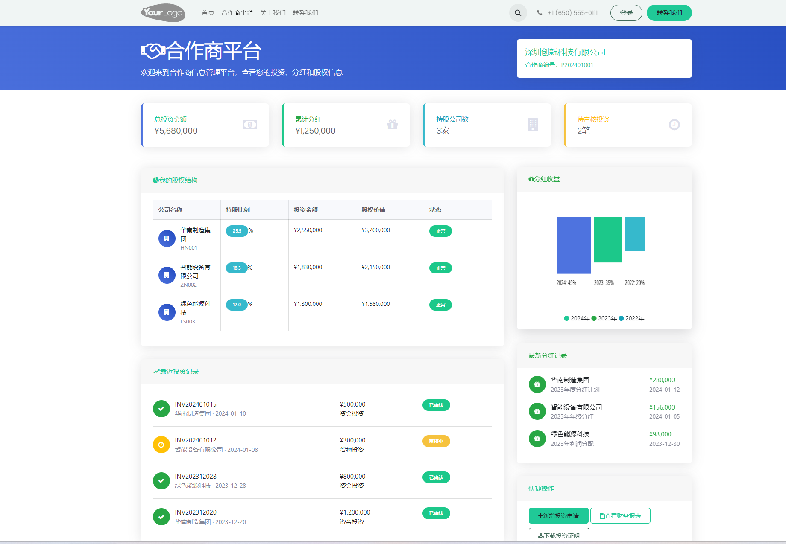Click the gift icon beside 绿色能源科技 dividend

537,439
